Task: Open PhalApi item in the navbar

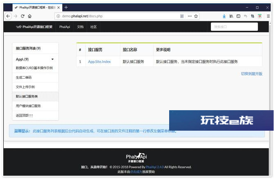Action: pos(65,27)
